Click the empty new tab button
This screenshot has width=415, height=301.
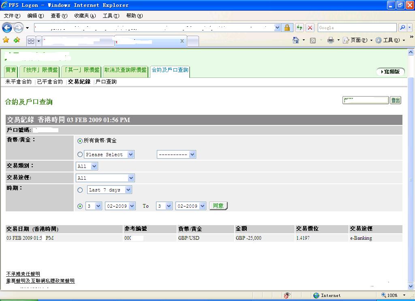pyautogui.click(x=193, y=41)
